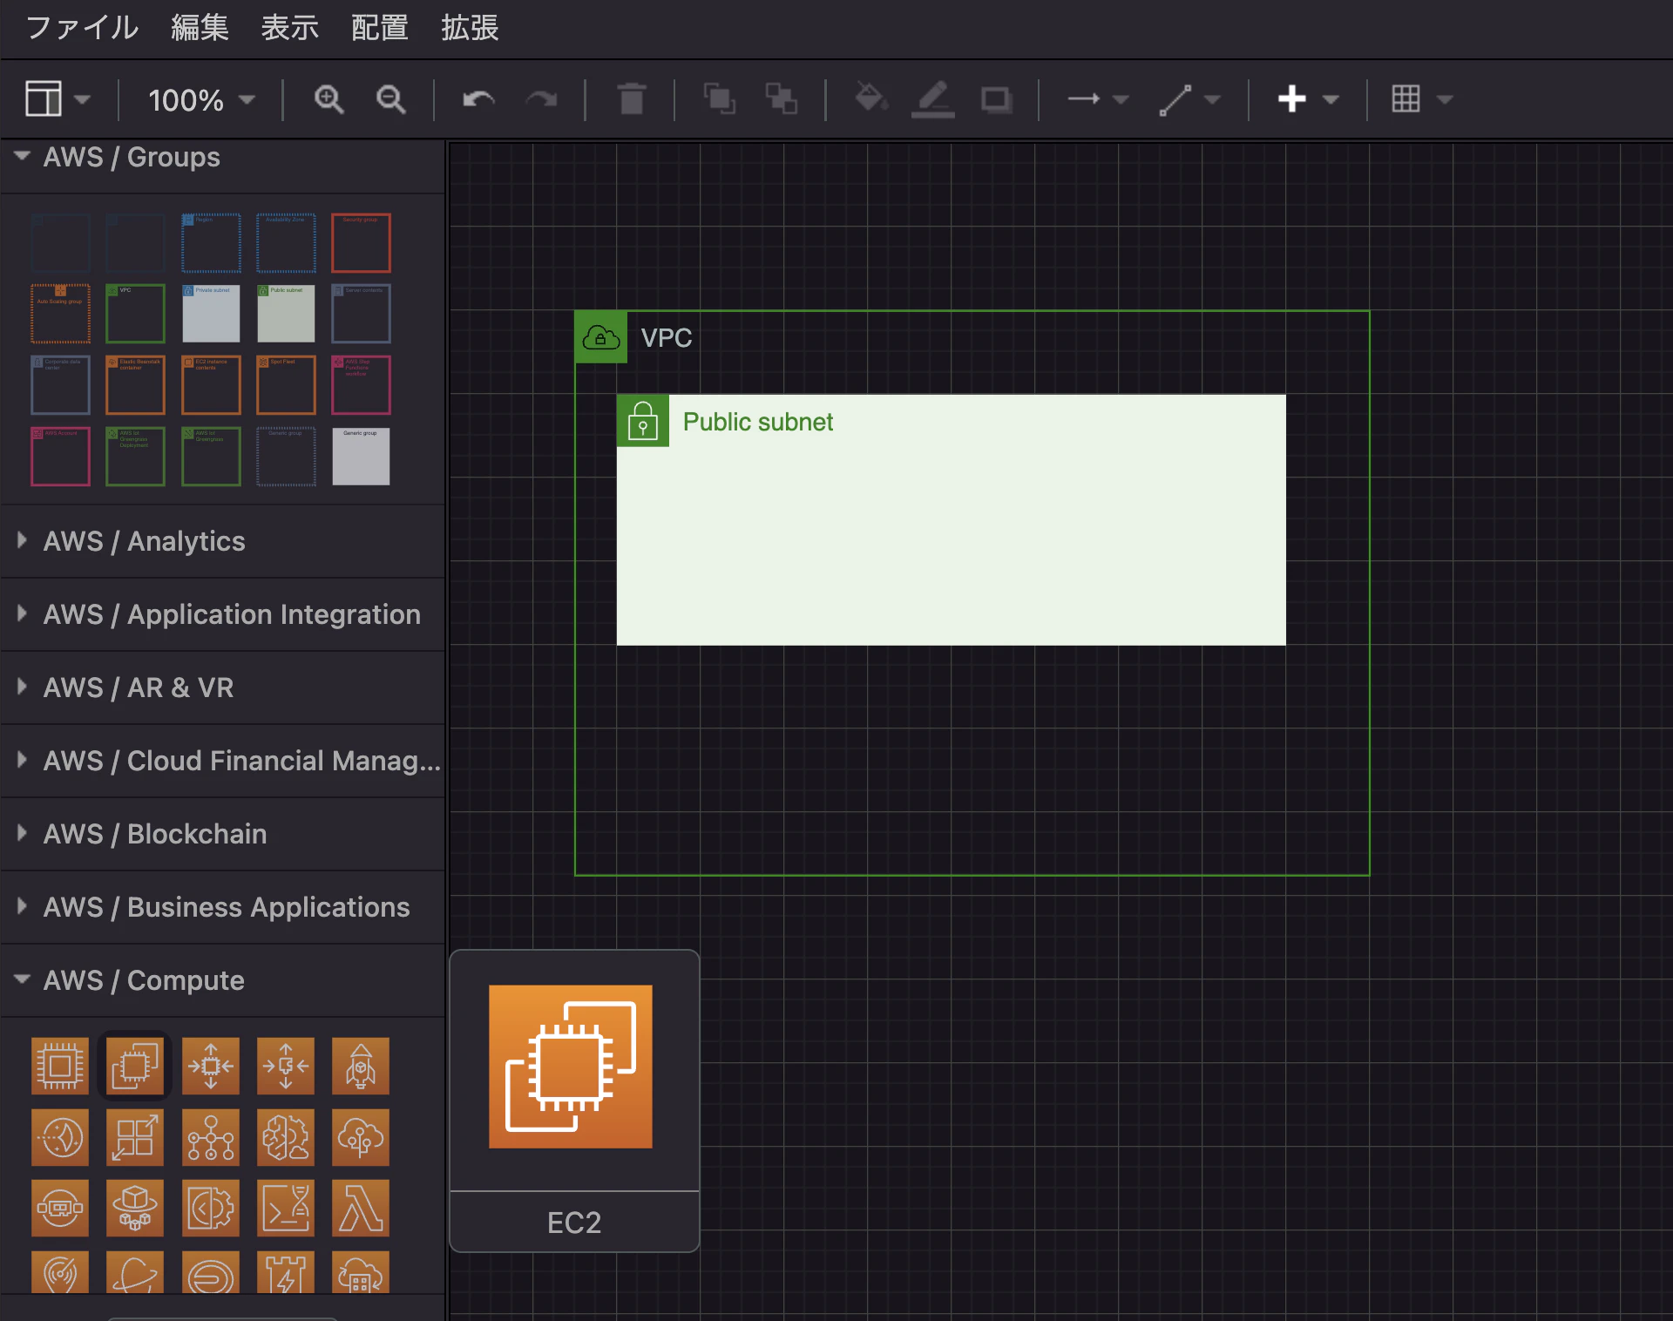Pick the Public subnet shape in the palette

pyautogui.click(x=286, y=313)
